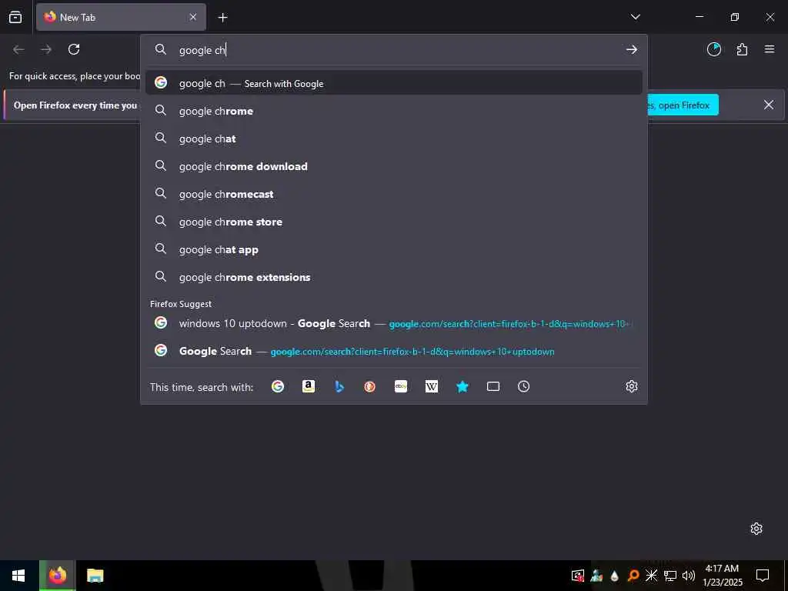Click the 'open Firefox' blue button
The width and height of the screenshot is (788, 591).
[683, 105]
